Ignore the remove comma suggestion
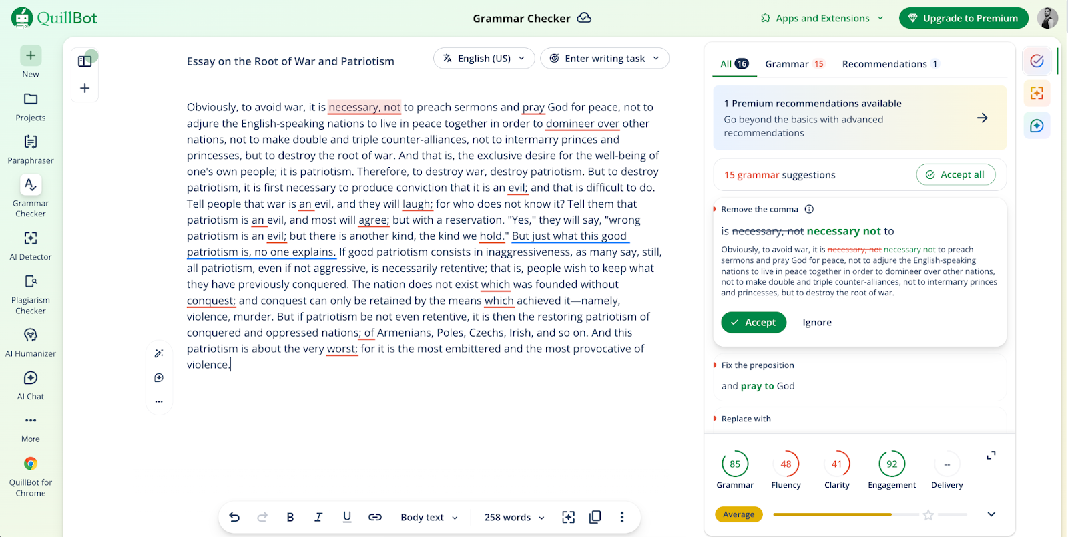 click(817, 322)
